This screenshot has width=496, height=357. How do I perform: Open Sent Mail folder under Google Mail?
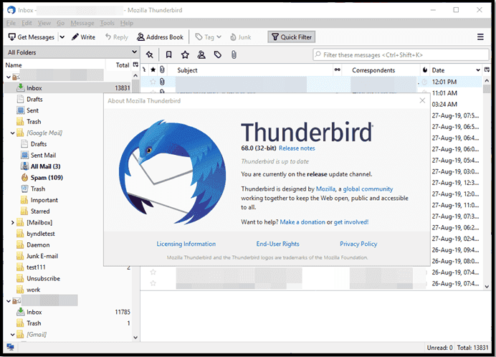[43, 155]
